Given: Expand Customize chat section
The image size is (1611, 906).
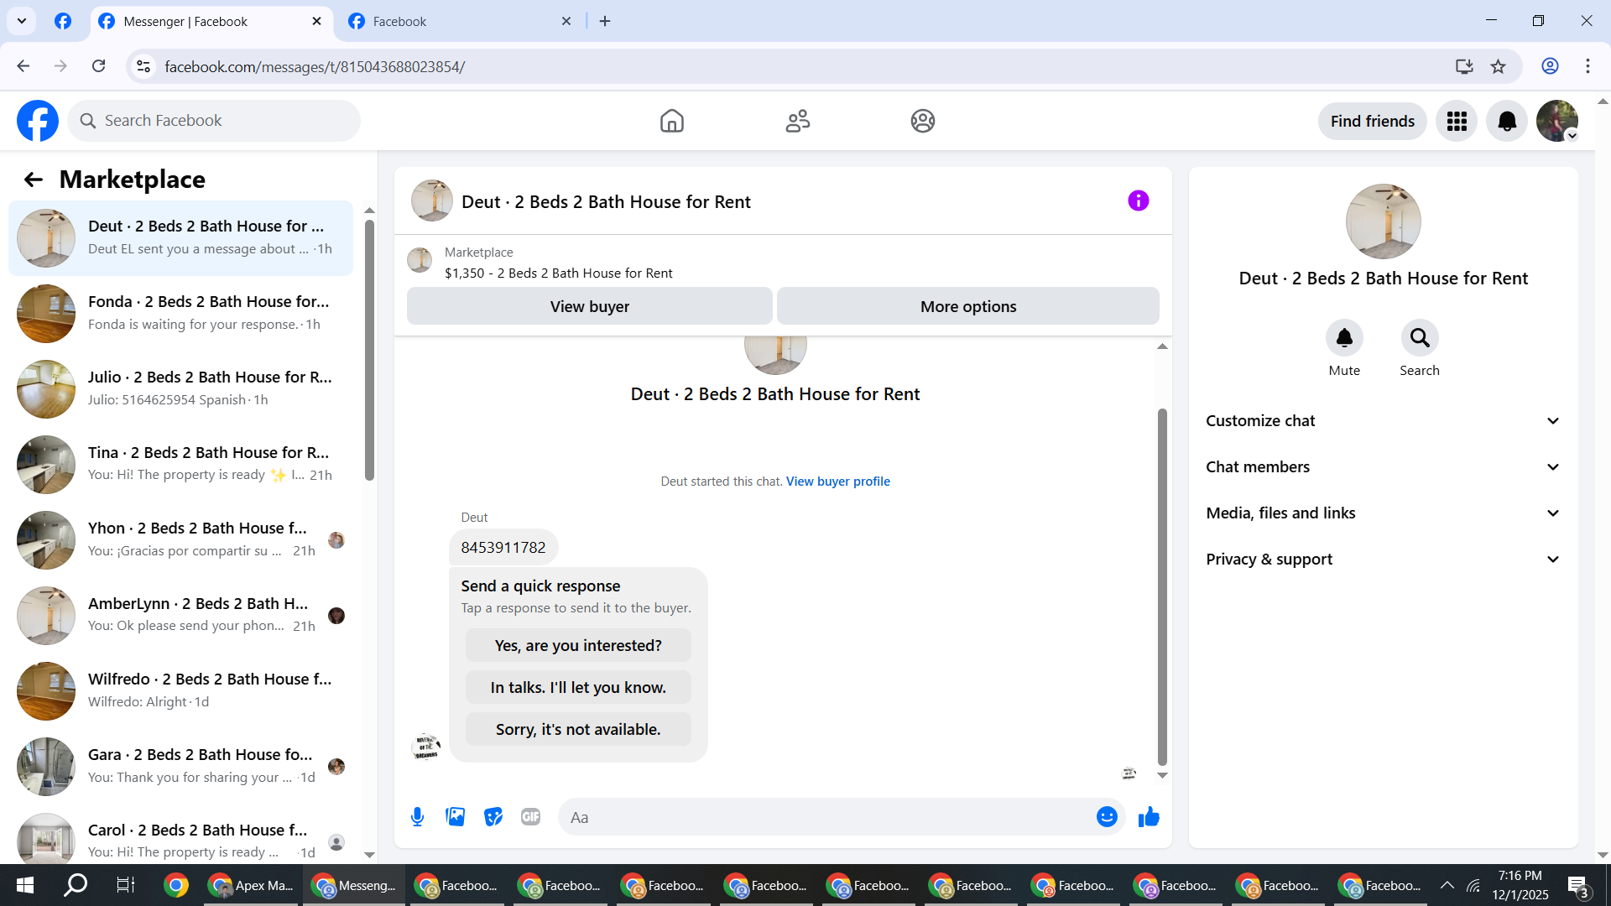Looking at the screenshot, I should pos(1383,421).
